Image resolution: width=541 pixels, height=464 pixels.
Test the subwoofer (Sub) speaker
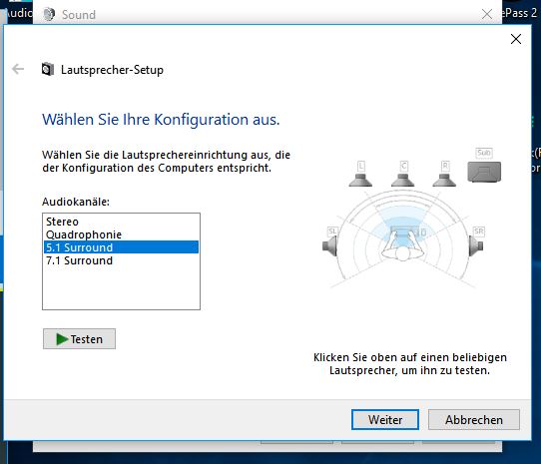(x=484, y=172)
